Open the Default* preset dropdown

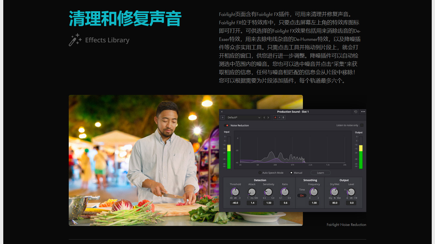tap(244, 117)
